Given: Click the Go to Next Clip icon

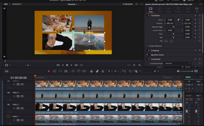Looking at the screenshot, I should coord(134,65).
